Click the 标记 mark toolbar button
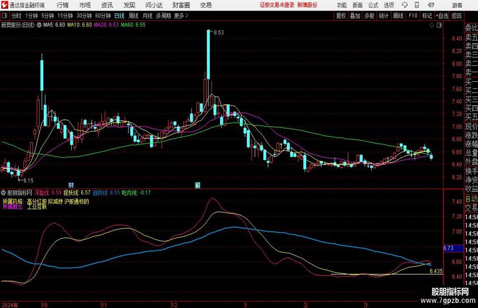 click(x=427, y=16)
